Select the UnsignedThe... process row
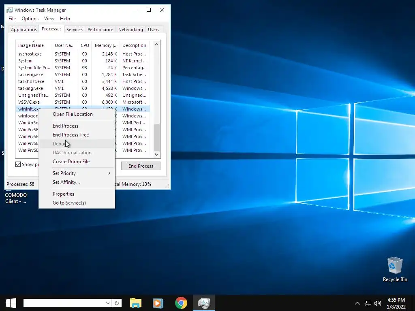 [x=83, y=95]
